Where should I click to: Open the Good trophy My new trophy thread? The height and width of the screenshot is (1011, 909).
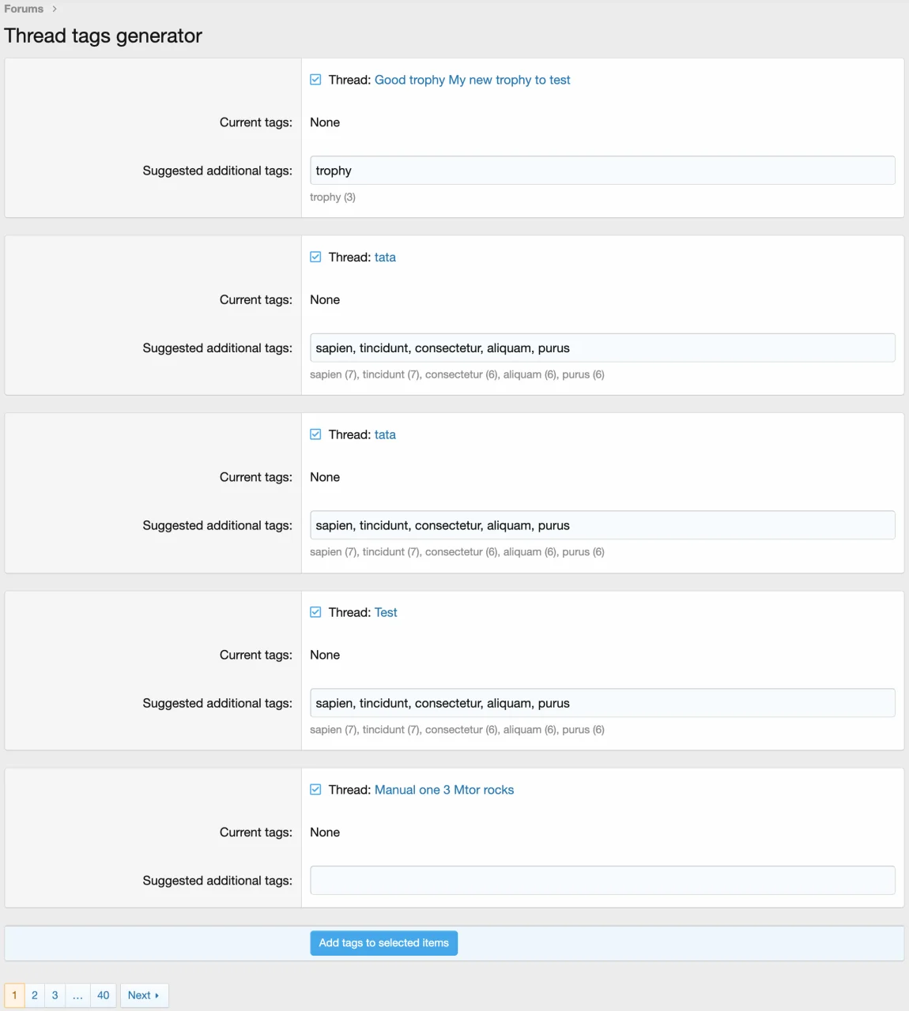[x=472, y=80]
